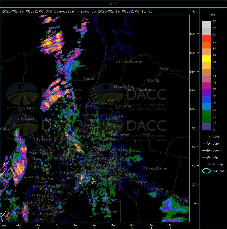The width and height of the screenshot is (227, 229).
Task: Click the 'km' label at bottom-left axis
Action: click(x=4, y=226)
